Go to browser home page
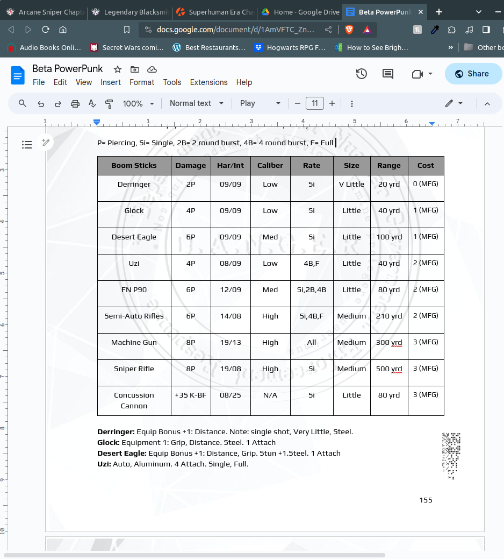 pyautogui.click(x=63, y=30)
